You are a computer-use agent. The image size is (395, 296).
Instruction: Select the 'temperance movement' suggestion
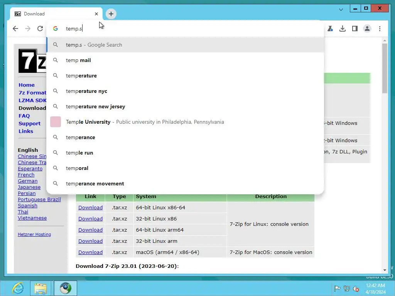click(x=185, y=184)
